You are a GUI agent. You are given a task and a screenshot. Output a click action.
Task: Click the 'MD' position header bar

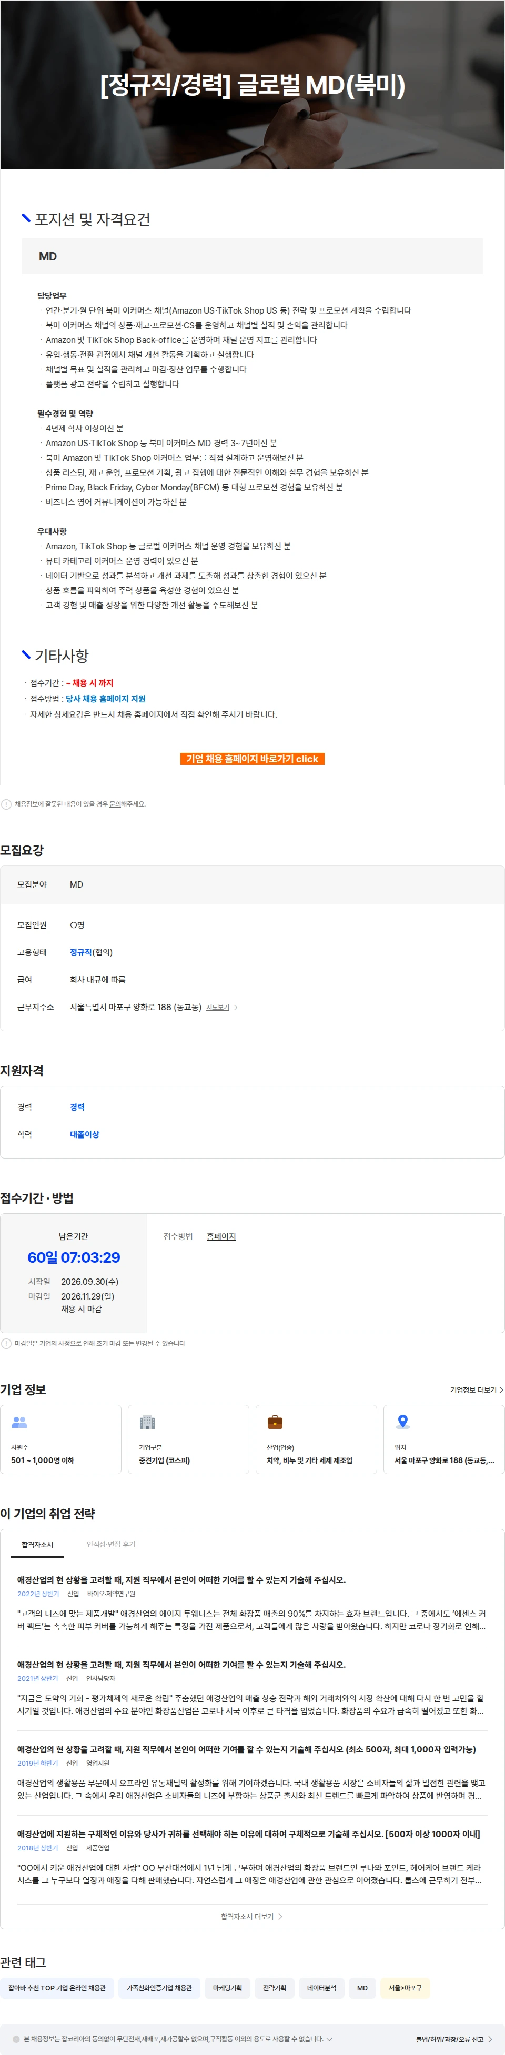click(x=252, y=256)
